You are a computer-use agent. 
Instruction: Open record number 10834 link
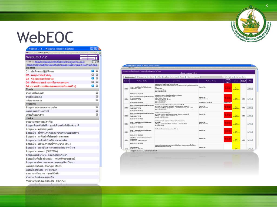coord(126,99)
